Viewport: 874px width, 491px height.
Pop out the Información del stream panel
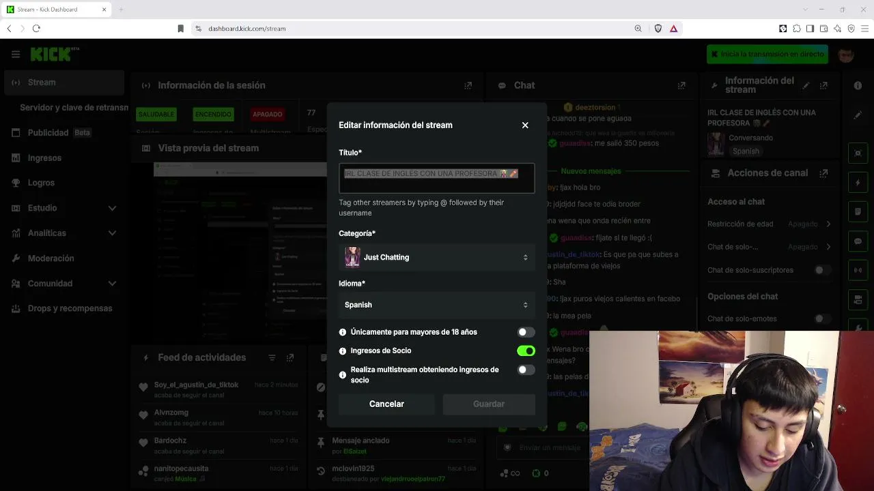823,85
